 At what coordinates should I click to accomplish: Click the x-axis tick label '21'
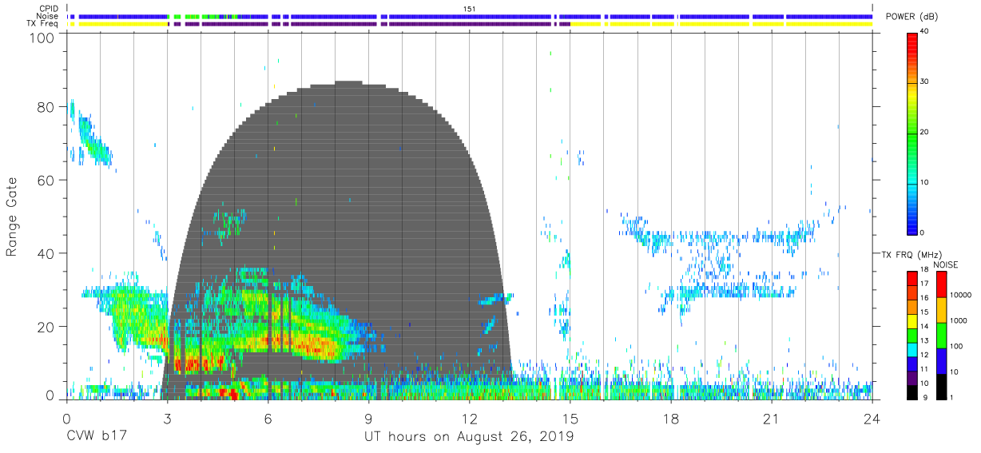[x=771, y=419]
